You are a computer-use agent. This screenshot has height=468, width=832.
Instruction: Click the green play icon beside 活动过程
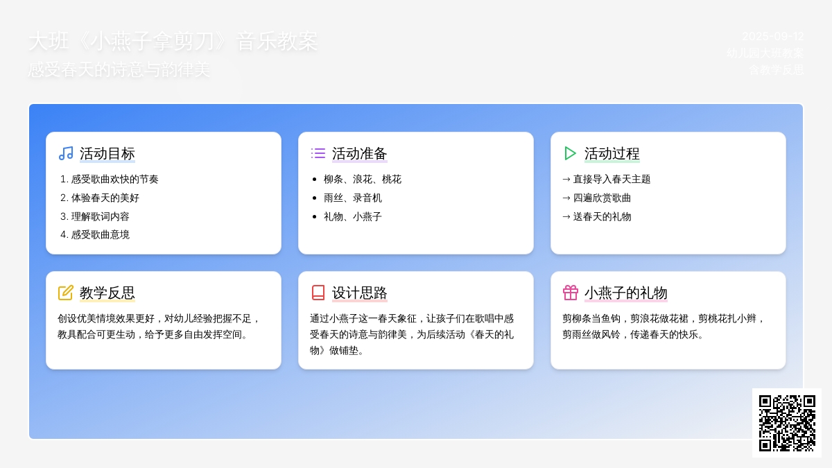(571, 153)
